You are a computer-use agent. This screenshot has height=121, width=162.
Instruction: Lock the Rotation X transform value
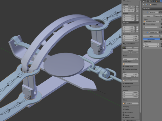137,16
